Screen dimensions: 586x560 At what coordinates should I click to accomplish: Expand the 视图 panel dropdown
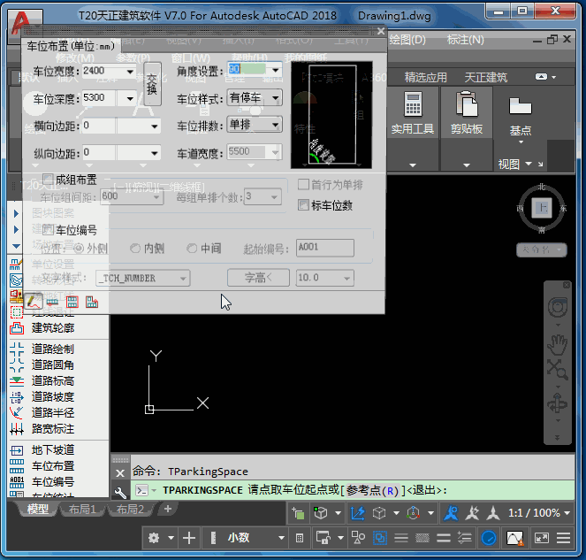pos(529,164)
